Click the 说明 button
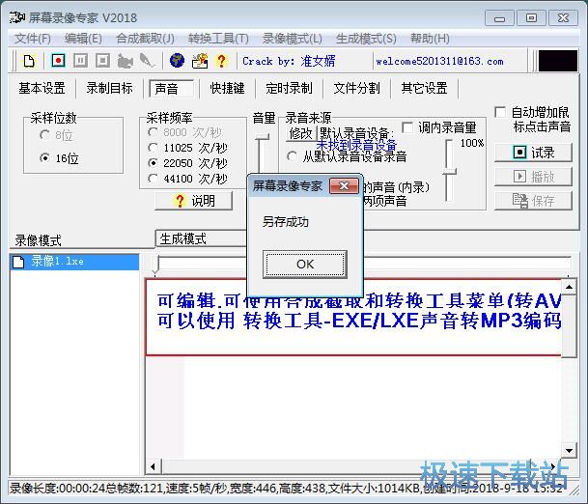Screen dimensions: 588x504 pyautogui.click(x=193, y=201)
